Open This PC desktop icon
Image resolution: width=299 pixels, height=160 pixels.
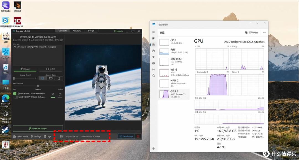(6, 84)
